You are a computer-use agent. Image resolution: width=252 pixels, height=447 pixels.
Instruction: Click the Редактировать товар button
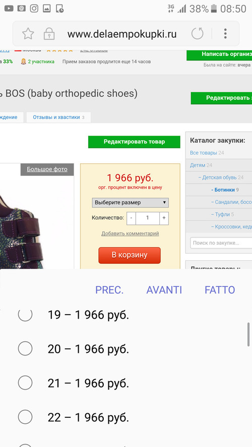point(134,141)
